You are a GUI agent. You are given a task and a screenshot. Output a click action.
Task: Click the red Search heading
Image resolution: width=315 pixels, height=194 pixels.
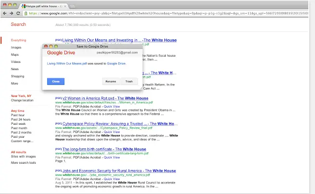click(18, 24)
